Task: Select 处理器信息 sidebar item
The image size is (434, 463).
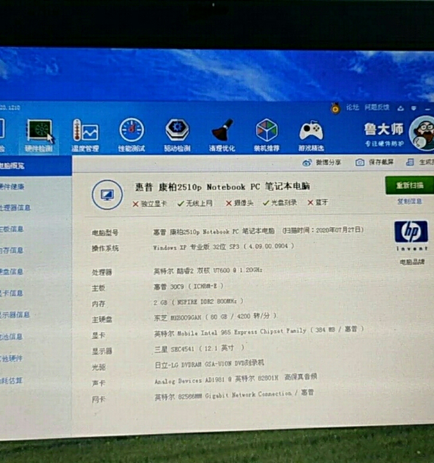Action: coord(15,208)
